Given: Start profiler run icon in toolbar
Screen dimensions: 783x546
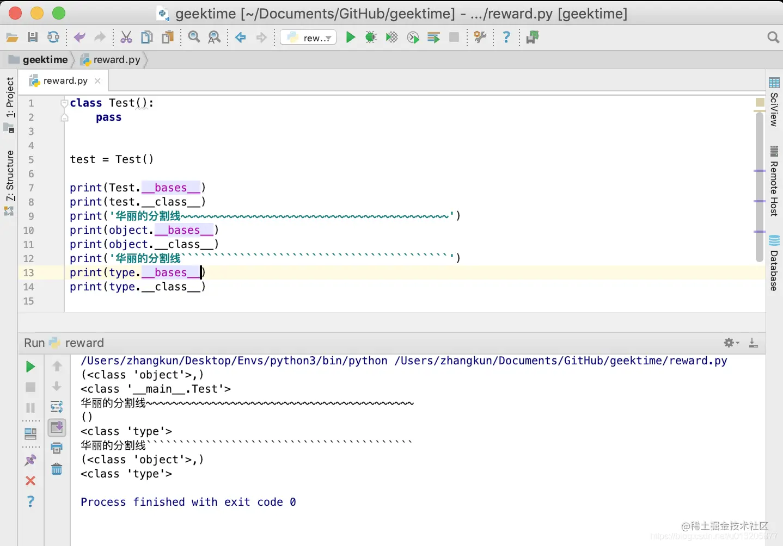Looking at the screenshot, I should pyautogui.click(x=413, y=38).
